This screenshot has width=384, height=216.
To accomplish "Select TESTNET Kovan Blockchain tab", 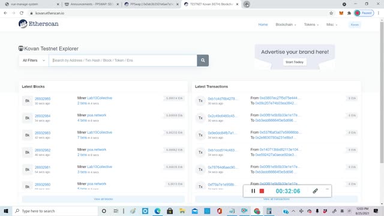I will tap(211, 4).
